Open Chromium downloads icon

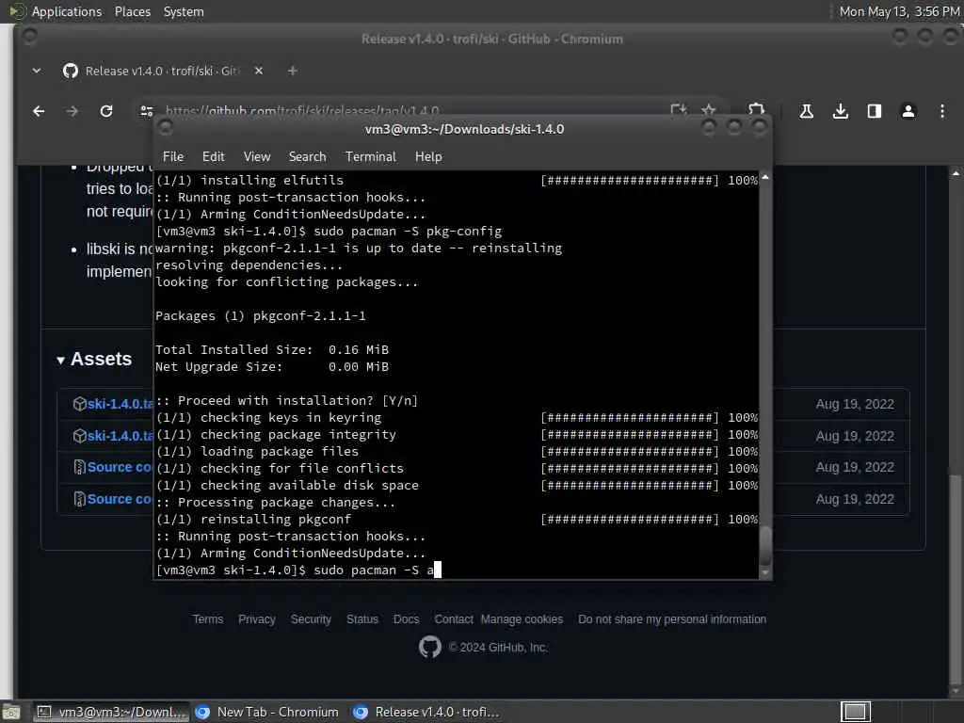[x=841, y=111]
